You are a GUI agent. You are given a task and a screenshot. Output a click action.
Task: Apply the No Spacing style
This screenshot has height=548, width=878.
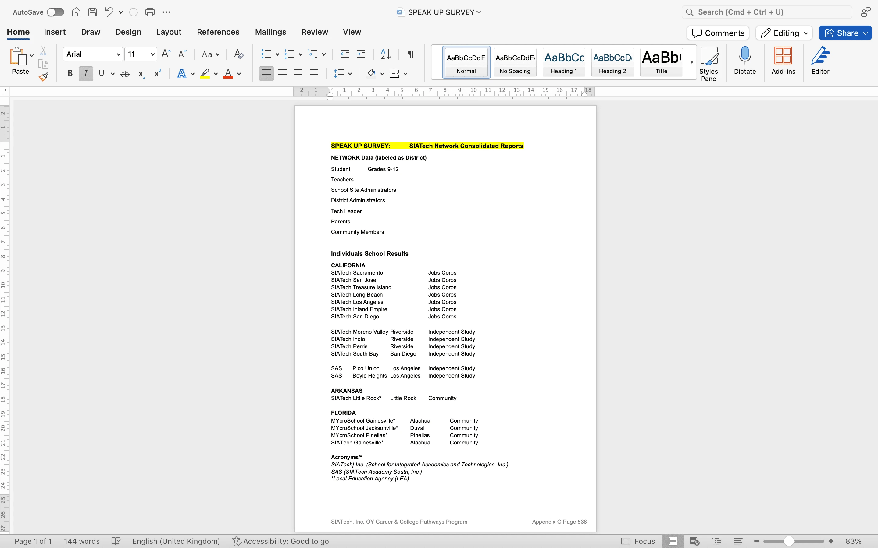point(515,62)
